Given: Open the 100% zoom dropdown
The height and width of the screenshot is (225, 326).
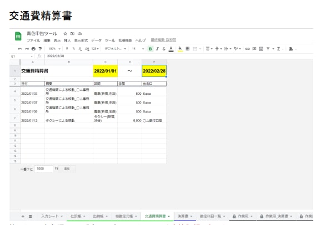Looking at the screenshot, I should tap(54, 49).
